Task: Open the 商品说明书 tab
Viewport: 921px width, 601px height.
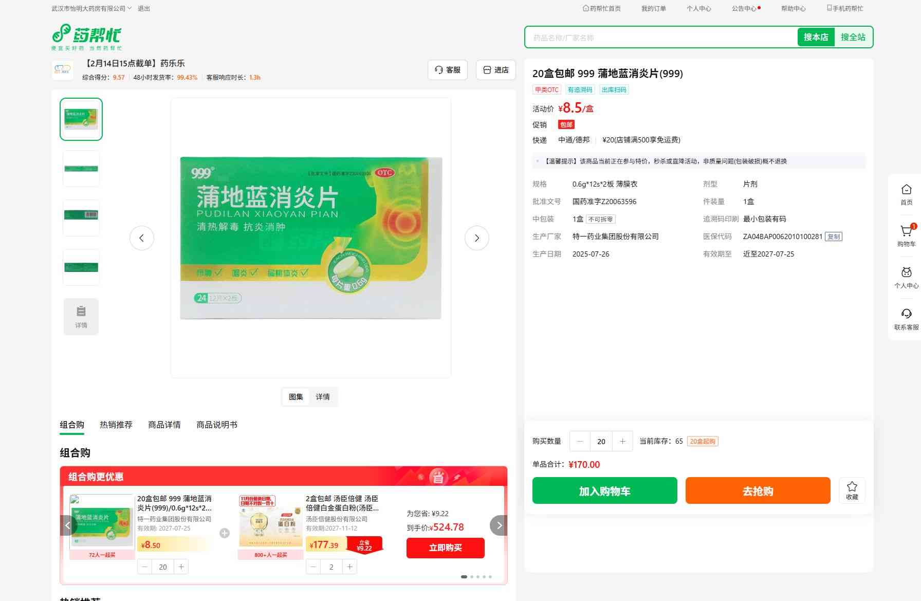Action: [x=216, y=425]
